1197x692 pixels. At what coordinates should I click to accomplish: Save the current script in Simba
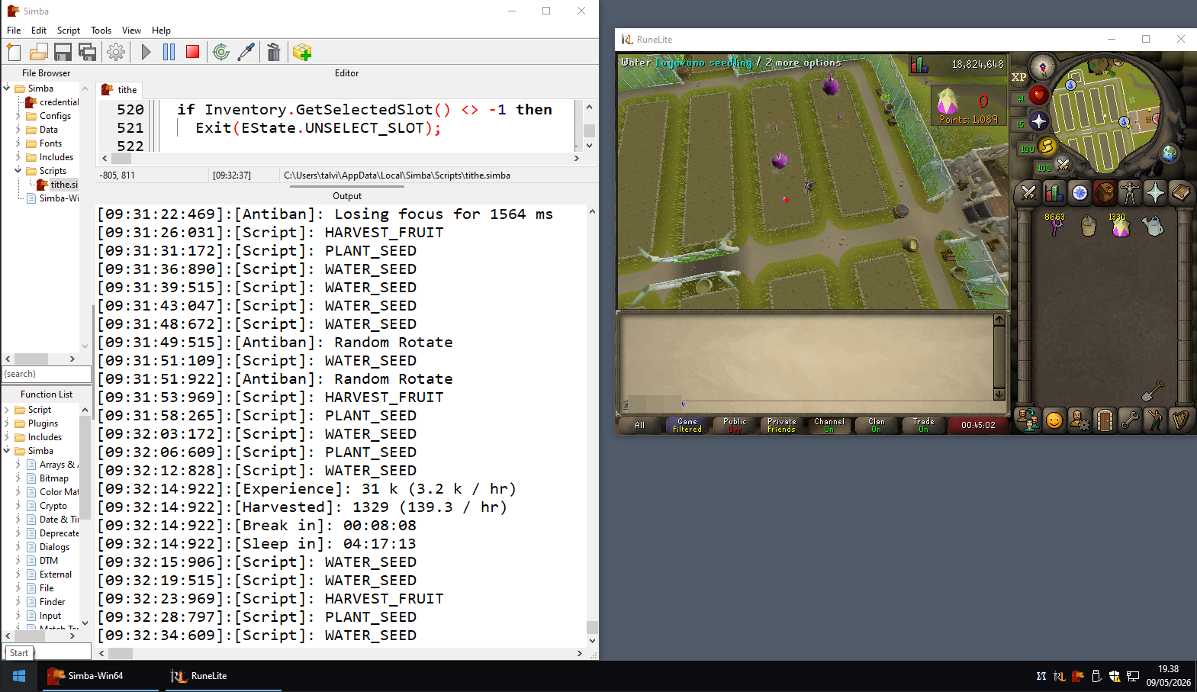63,52
